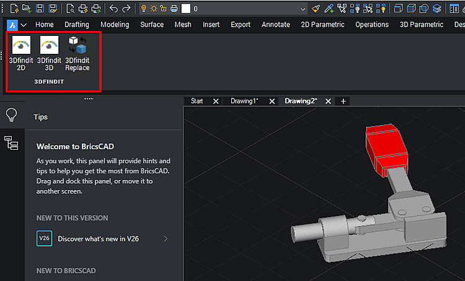
Task: Click the Save As floppy-with-pencil icon
Action: [53, 9]
